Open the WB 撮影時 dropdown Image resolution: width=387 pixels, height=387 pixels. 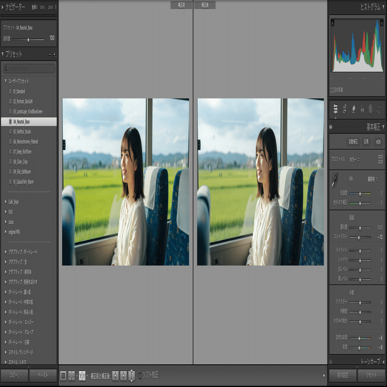coord(372,179)
